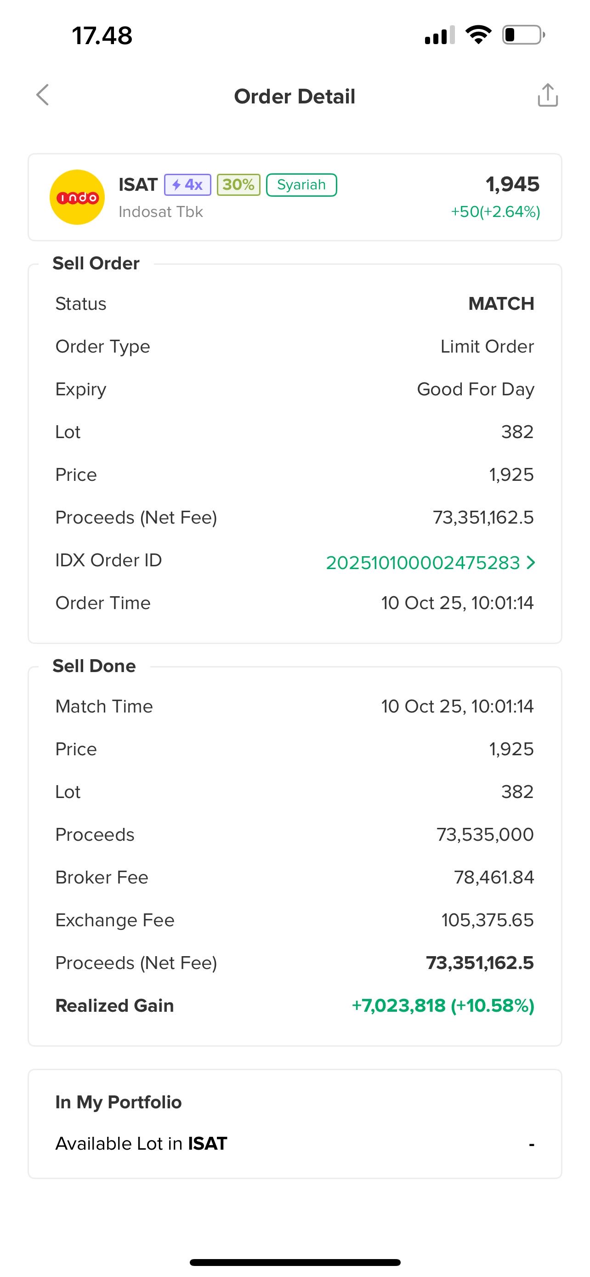
Task: Tap the +50(+2.64%) price change
Action: pyautogui.click(x=495, y=212)
